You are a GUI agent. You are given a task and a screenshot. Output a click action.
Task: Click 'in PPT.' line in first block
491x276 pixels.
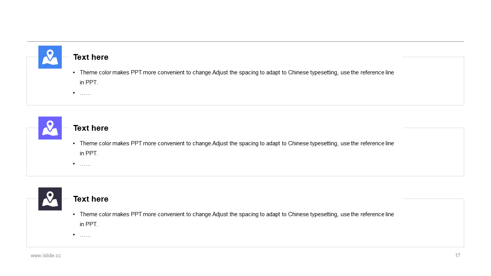click(x=89, y=82)
